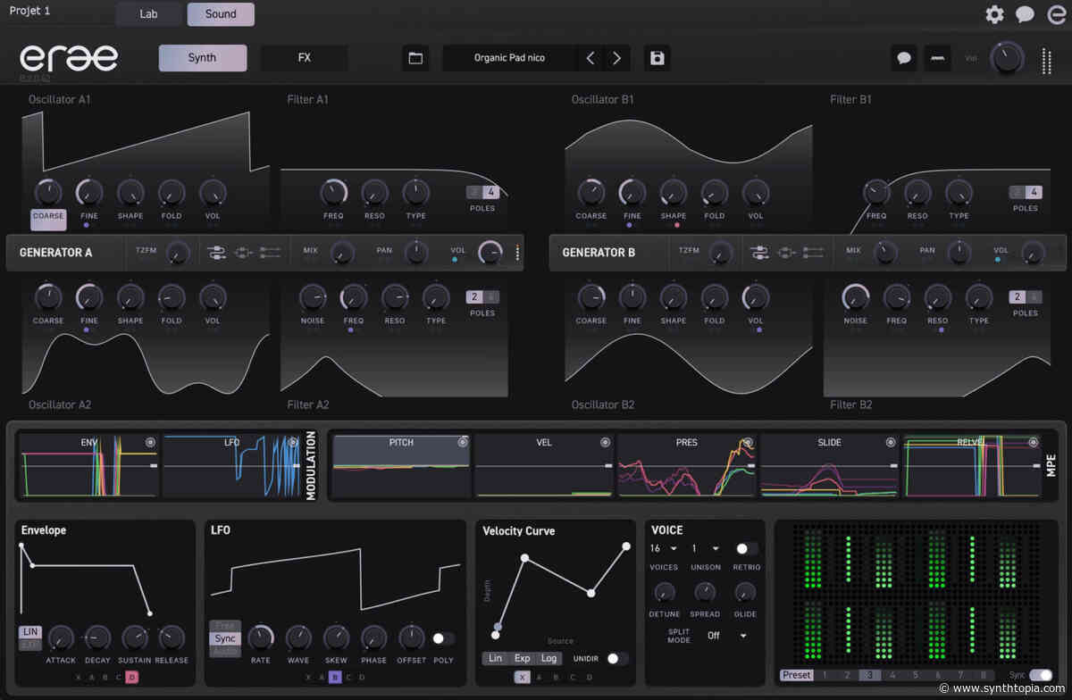Set Filter B1 to 4 poles
This screenshot has width=1072, height=700.
tap(1034, 192)
